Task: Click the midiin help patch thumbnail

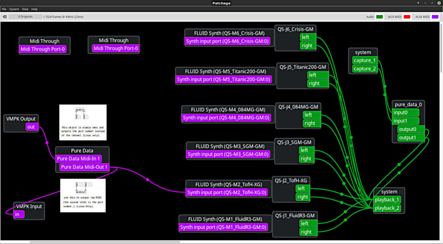Action: tap(83, 122)
